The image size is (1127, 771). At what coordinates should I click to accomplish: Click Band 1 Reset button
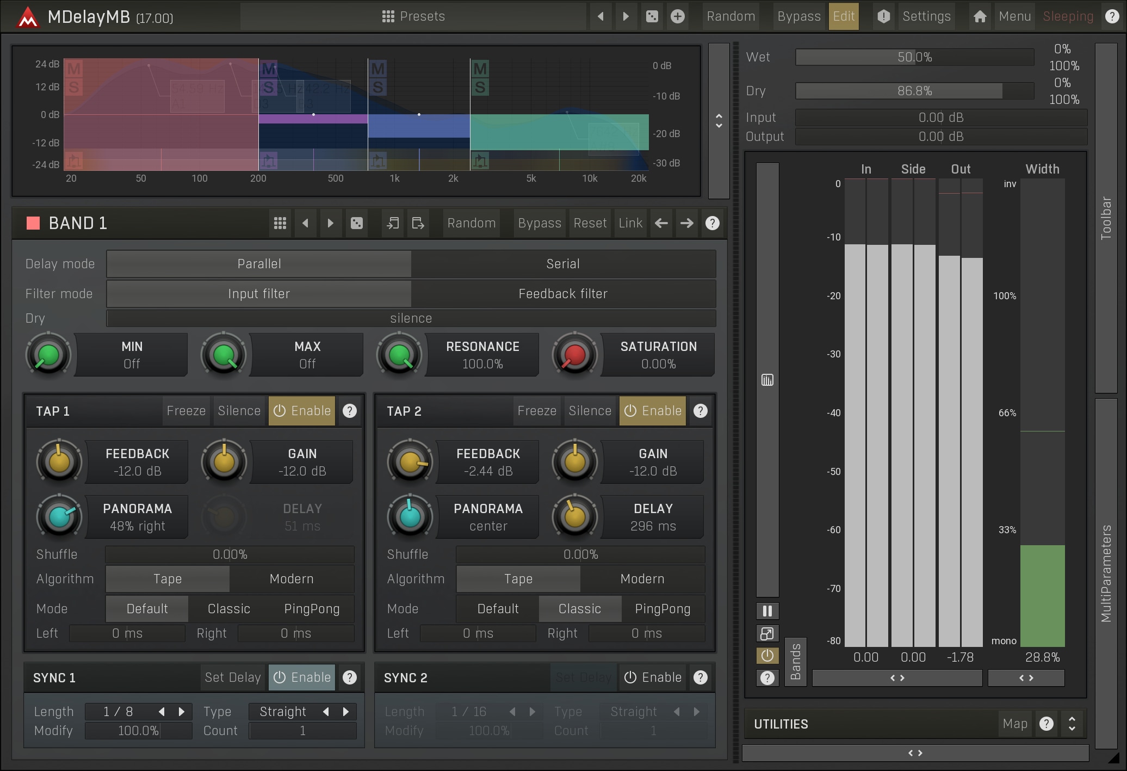tap(590, 223)
